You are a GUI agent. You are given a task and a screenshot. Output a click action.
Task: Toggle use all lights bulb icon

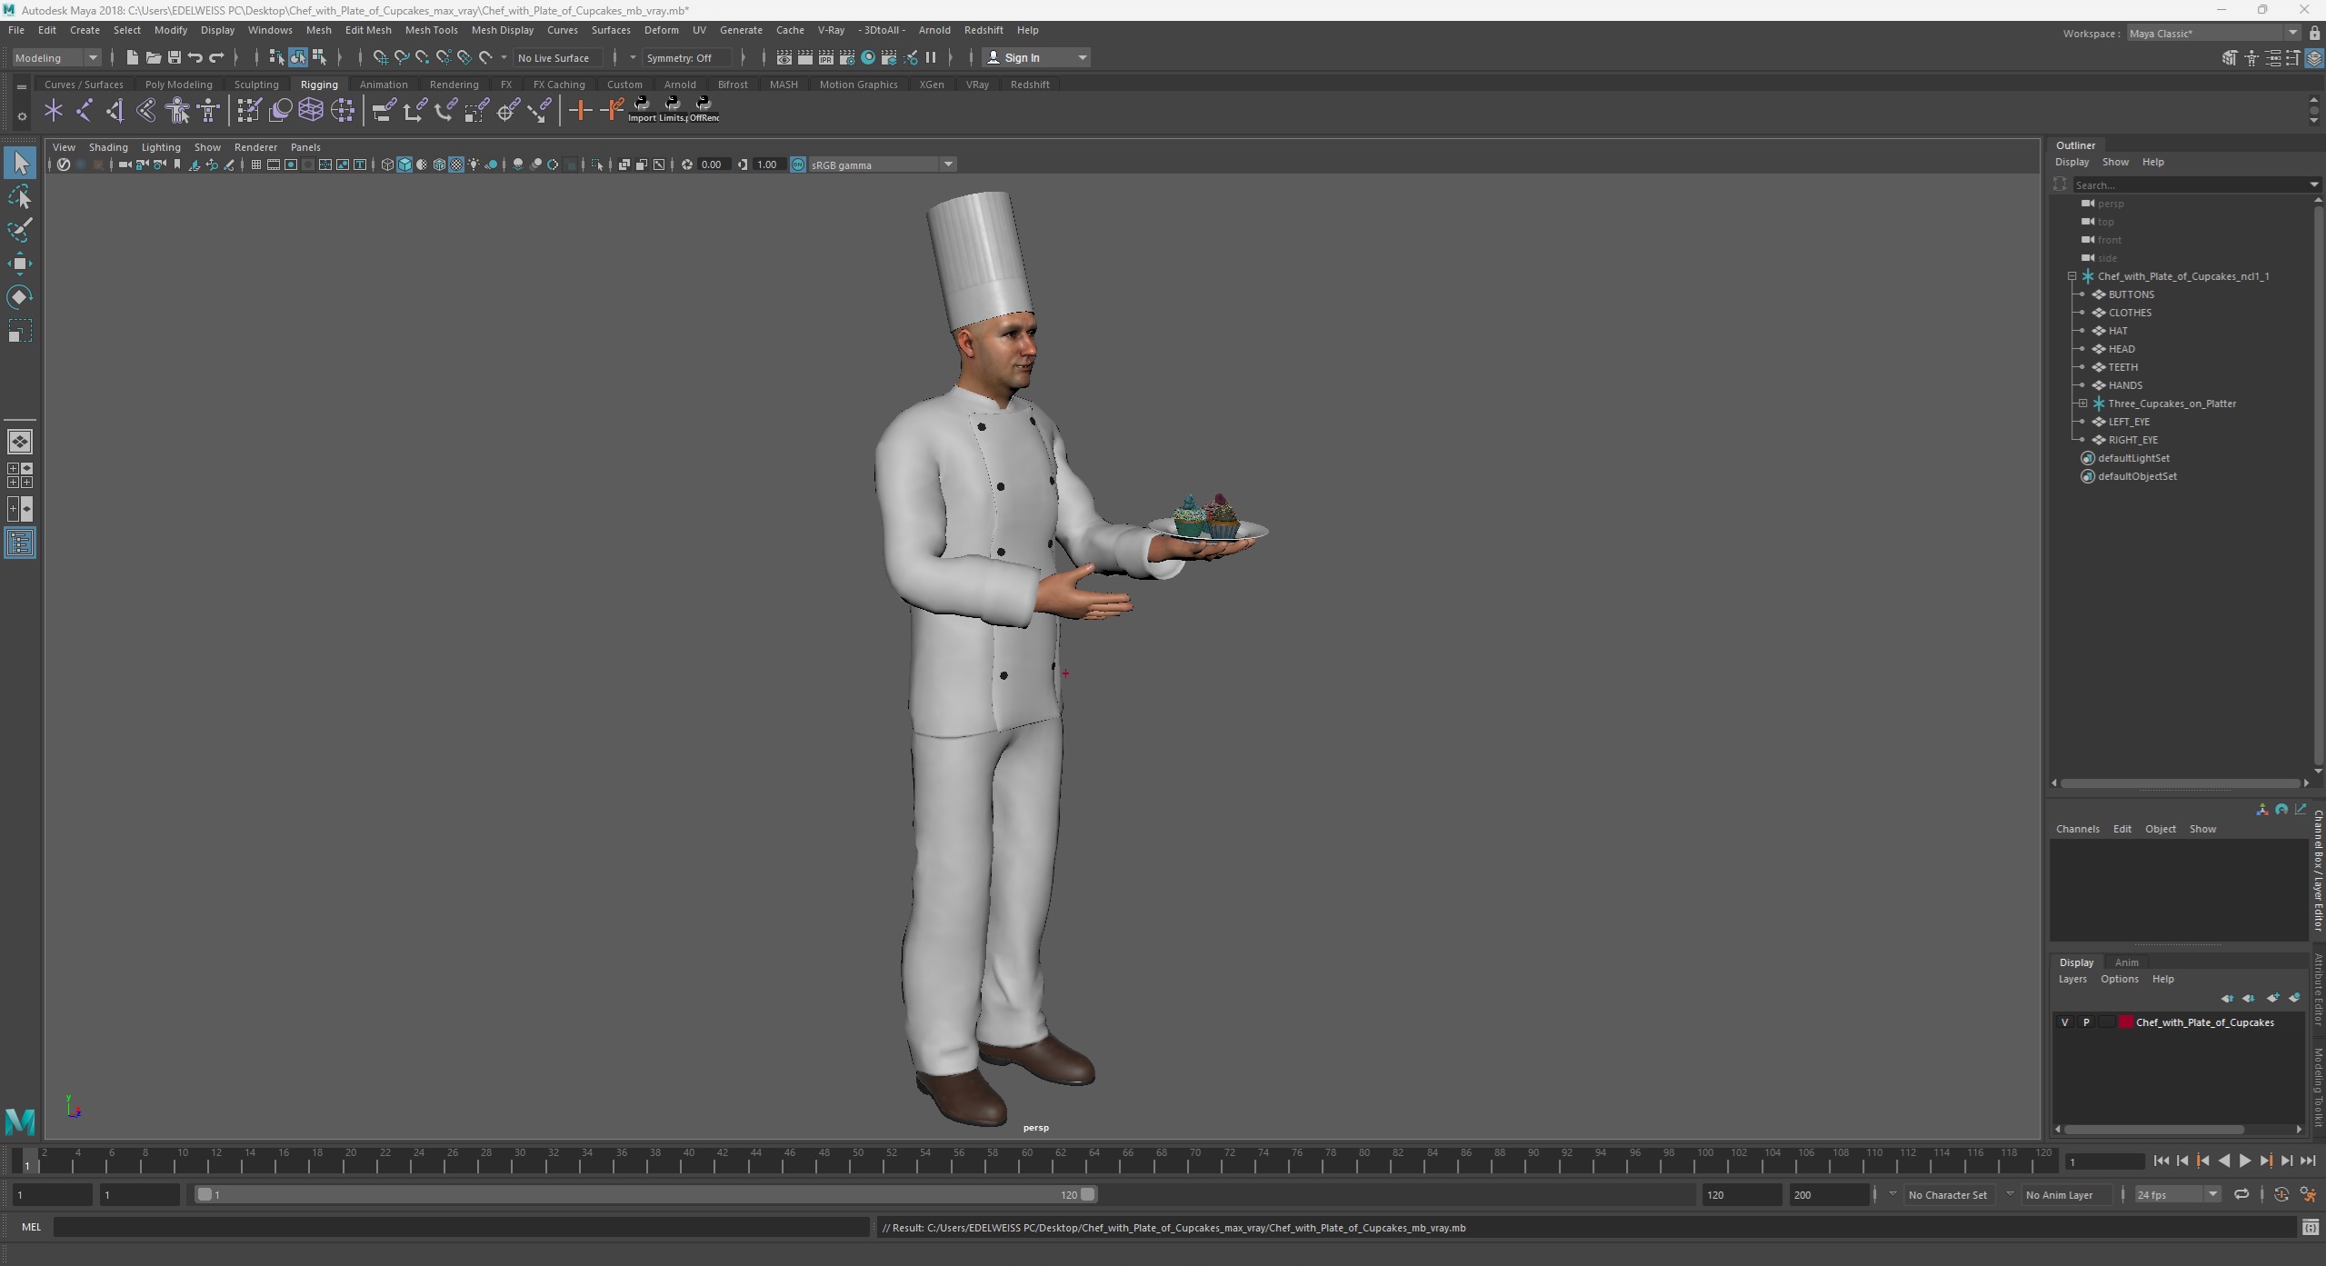[474, 164]
